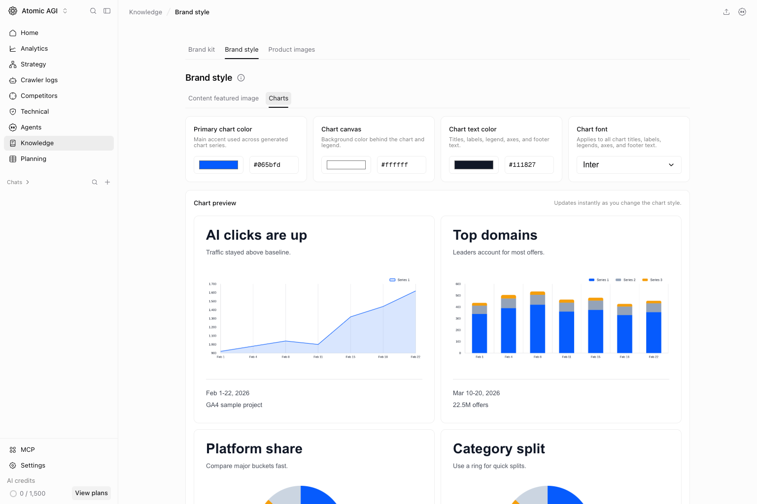Open Settings gear in sidebar
The width and height of the screenshot is (757, 504).
click(x=13, y=466)
